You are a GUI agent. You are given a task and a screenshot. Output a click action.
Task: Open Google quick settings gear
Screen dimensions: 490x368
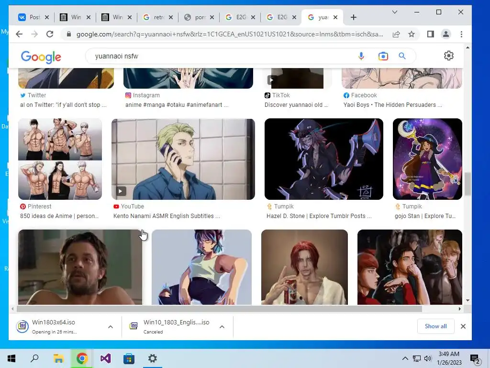(449, 56)
